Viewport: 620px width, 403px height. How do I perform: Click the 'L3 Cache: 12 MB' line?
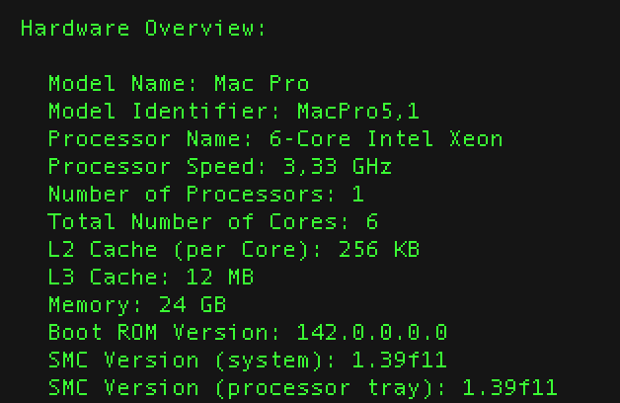point(150,277)
